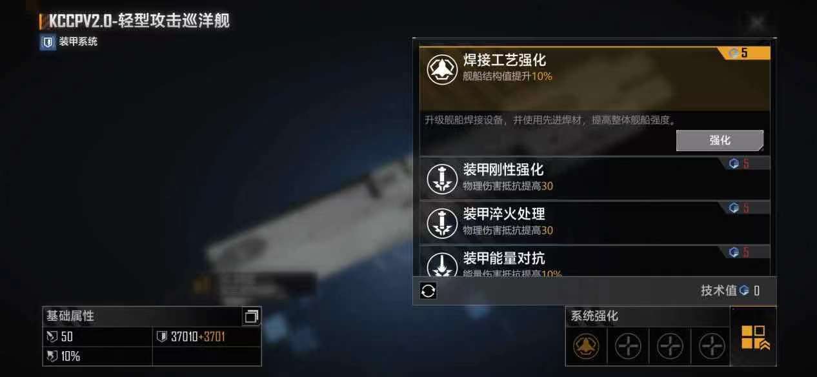Toggle the orange grid upgrade view button

click(x=753, y=338)
